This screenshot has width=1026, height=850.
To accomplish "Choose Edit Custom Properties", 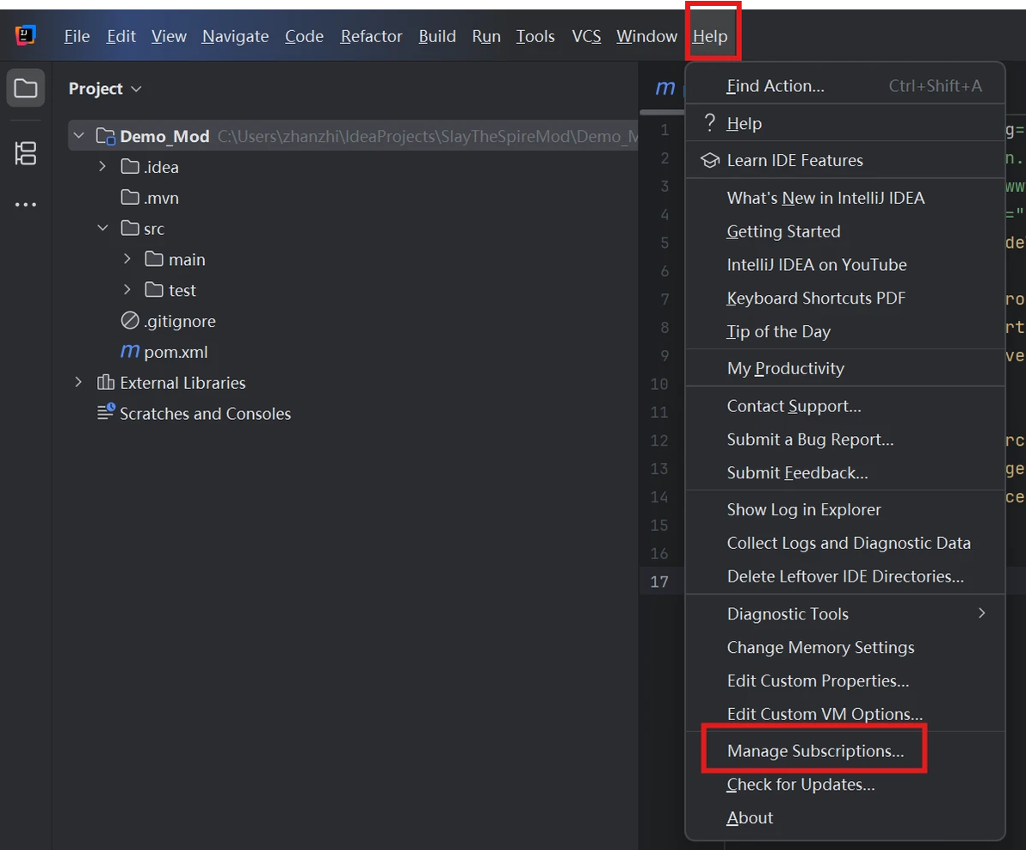I will pos(845,681).
